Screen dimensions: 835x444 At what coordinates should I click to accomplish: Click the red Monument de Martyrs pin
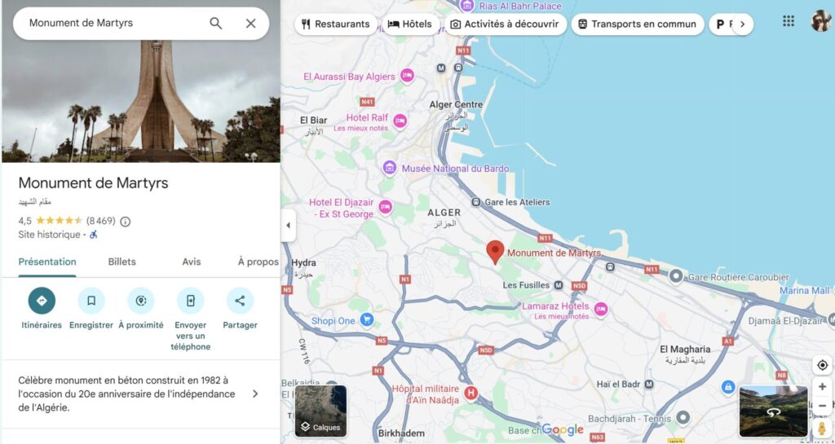tap(495, 252)
